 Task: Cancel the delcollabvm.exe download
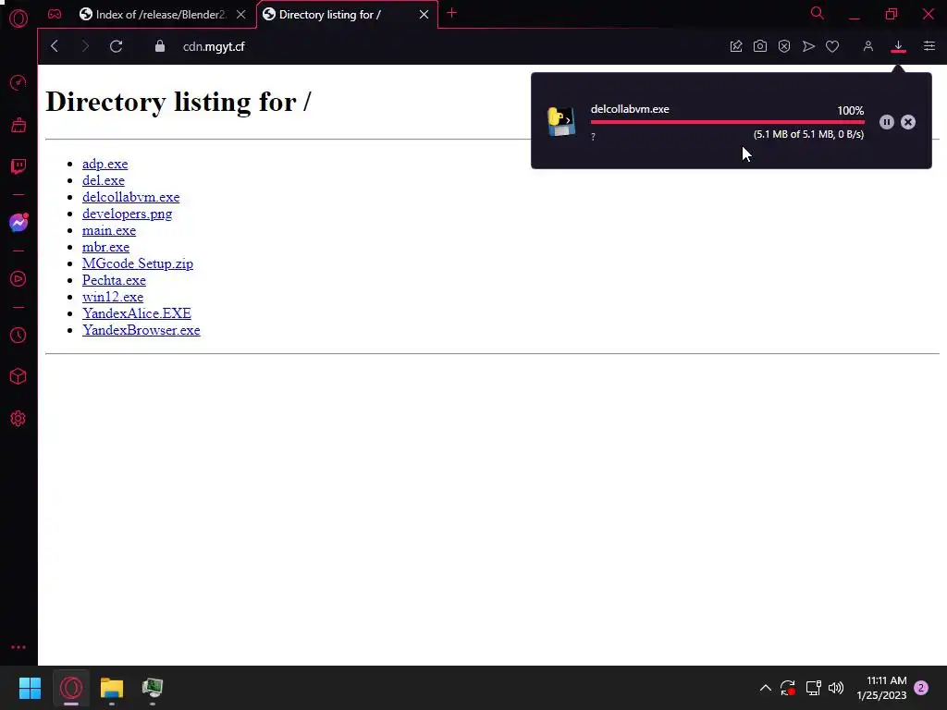click(908, 122)
